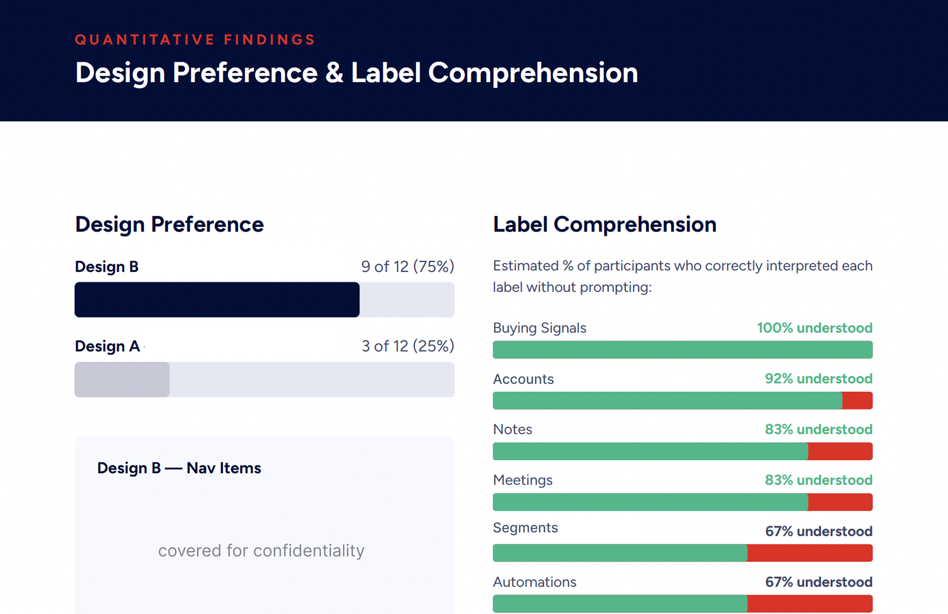
Task: Click the Segments '67% understood' label
Action: pos(819,531)
